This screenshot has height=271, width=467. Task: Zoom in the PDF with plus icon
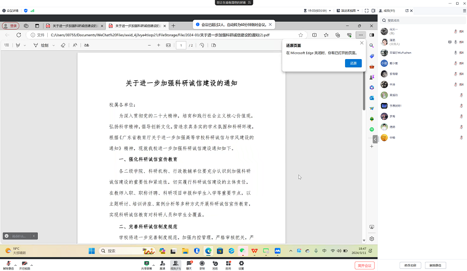tap(158, 46)
